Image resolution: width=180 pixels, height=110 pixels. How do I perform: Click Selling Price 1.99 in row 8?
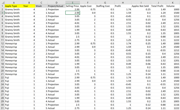pyautogui.click(x=77, y=30)
